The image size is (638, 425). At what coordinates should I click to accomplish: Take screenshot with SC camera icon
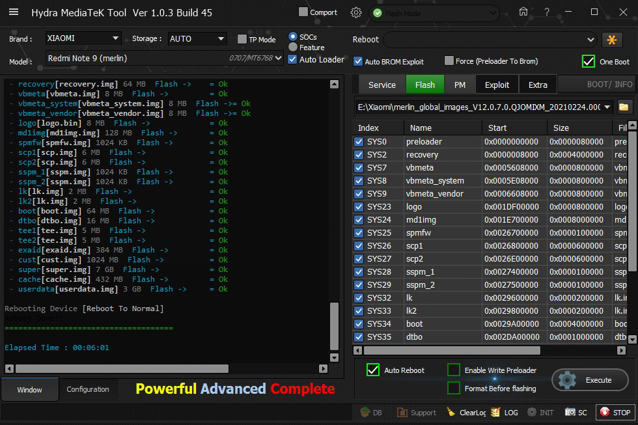[x=576, y=413]
